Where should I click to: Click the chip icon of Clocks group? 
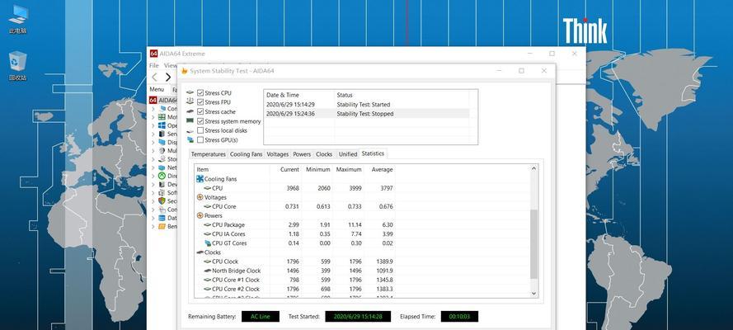(x=200, y=252)
